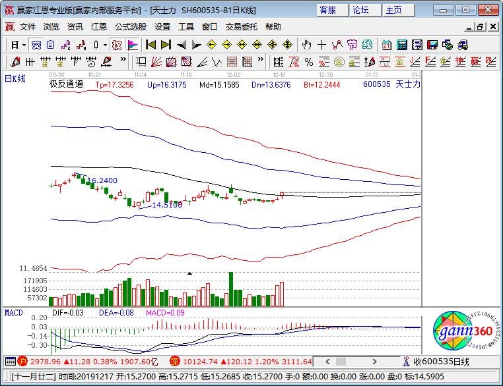Click the purple 节 icon

[352, 45]
